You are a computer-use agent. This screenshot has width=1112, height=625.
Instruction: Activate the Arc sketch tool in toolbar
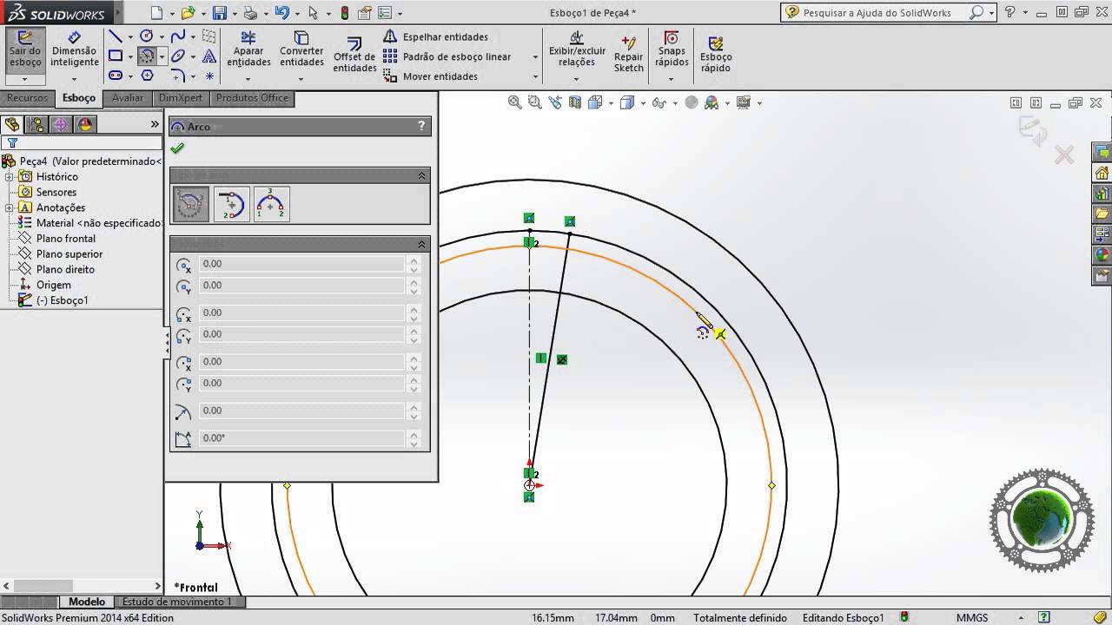[x=146, y=56]
